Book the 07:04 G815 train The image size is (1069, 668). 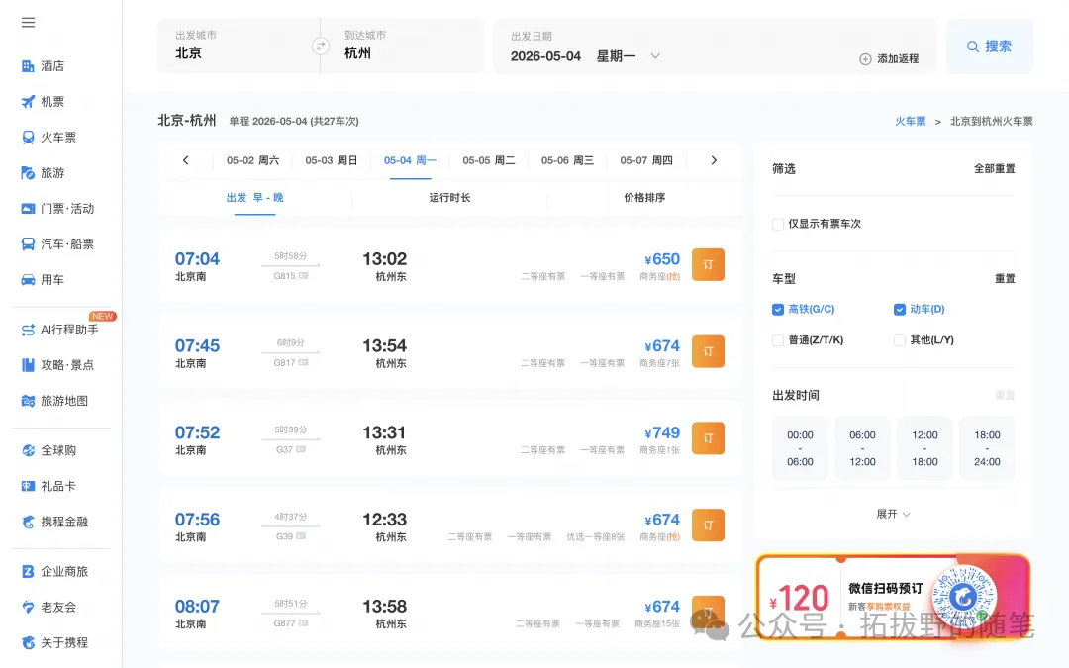[708, 264]
